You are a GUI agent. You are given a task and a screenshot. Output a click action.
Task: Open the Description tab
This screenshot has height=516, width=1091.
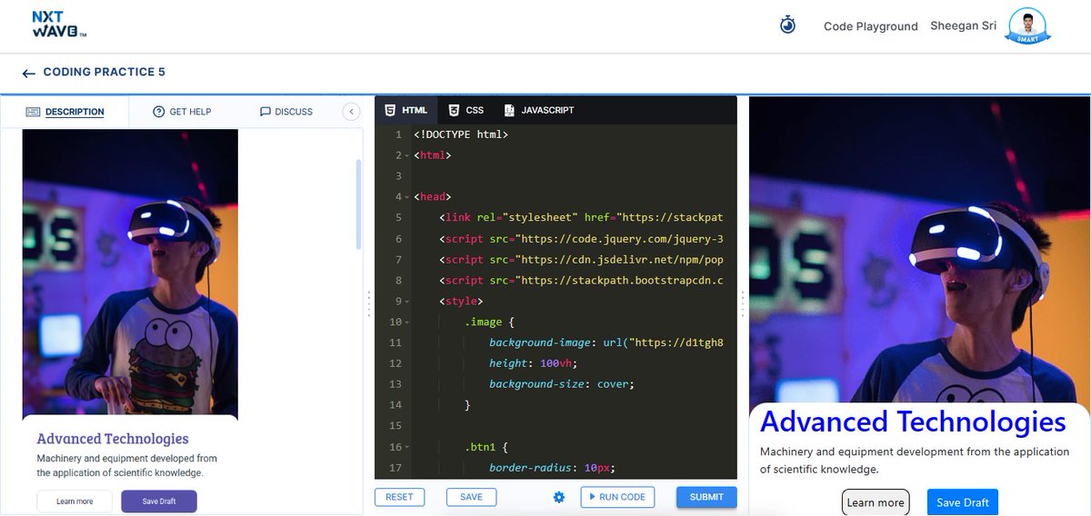65,112
